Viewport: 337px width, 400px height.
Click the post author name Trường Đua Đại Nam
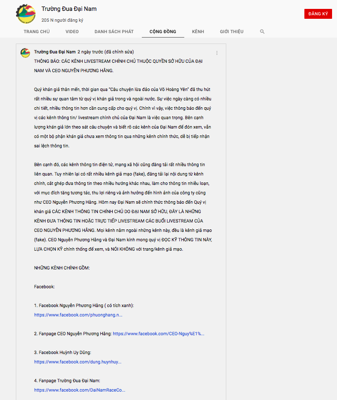pos(55,52)
